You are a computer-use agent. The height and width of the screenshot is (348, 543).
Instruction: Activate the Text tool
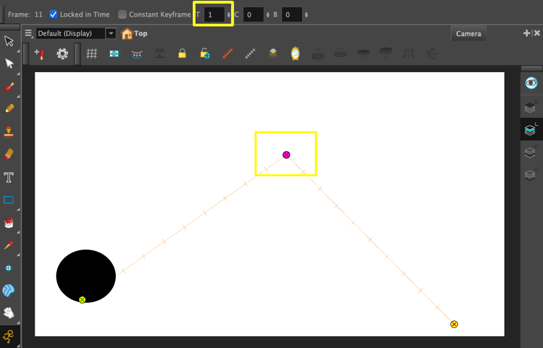point(9,177)
